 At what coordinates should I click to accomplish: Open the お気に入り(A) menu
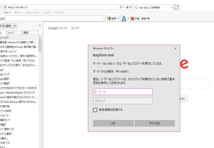[32, 13]
